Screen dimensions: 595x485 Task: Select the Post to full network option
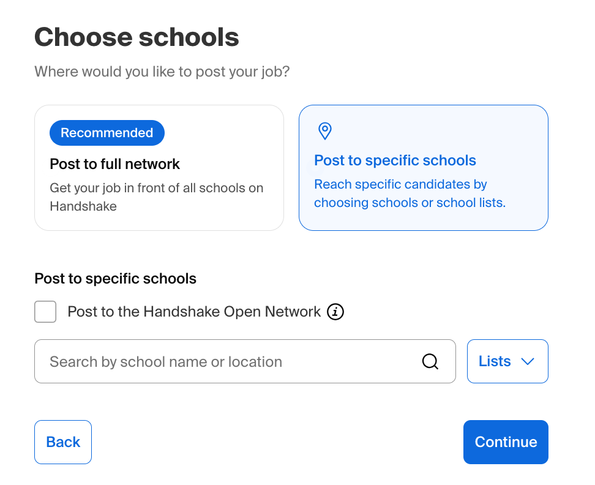point(159,167)
